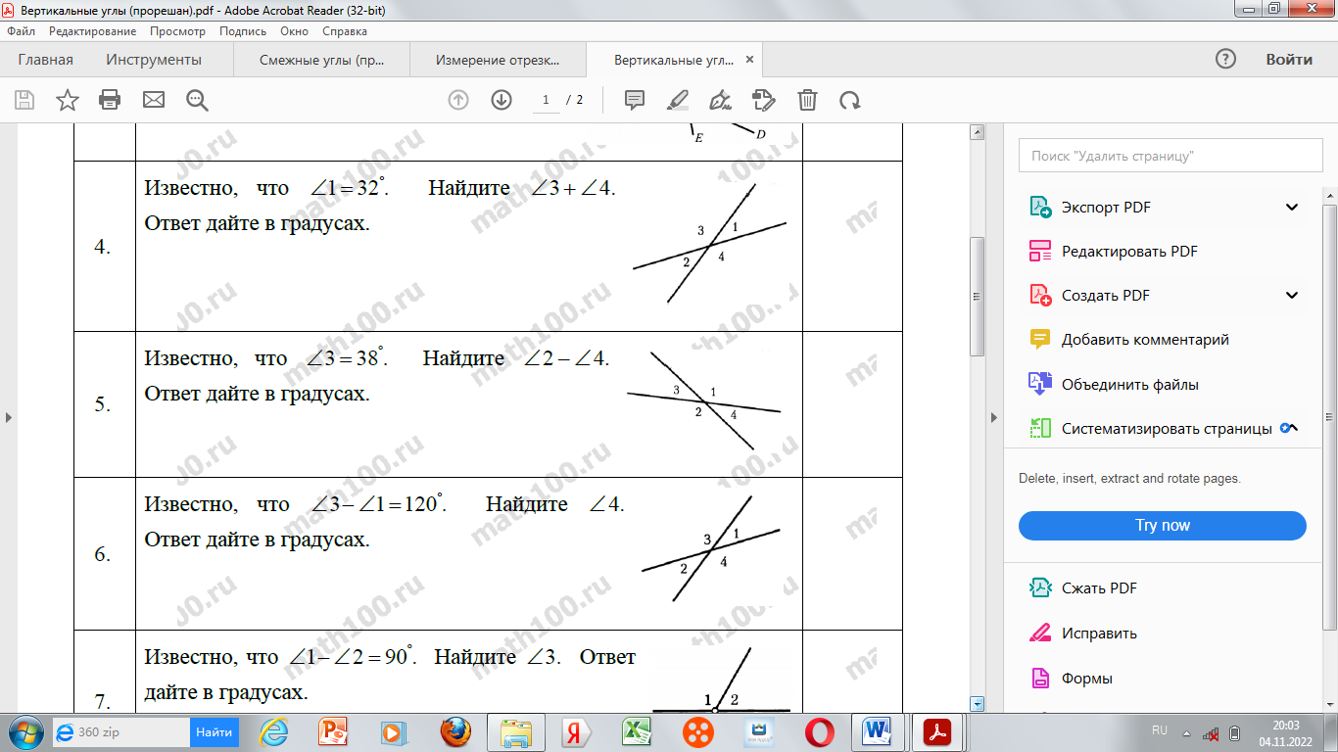Switch to the Инструменты tab

click(154, 60)
